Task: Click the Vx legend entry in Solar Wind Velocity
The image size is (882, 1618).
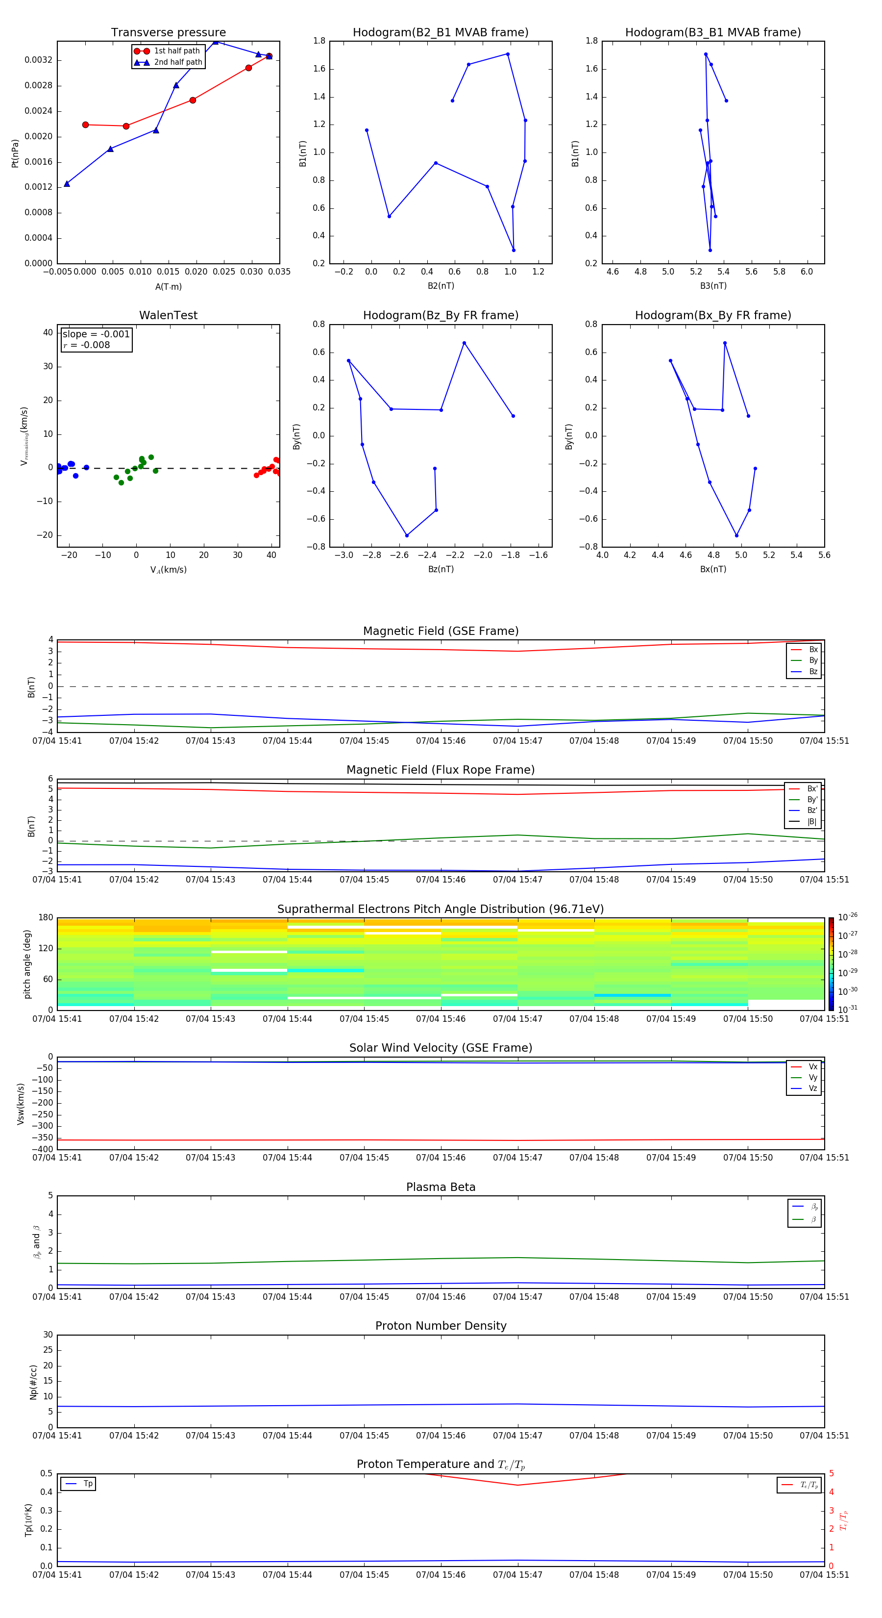Action: [x=804, y=1066]
